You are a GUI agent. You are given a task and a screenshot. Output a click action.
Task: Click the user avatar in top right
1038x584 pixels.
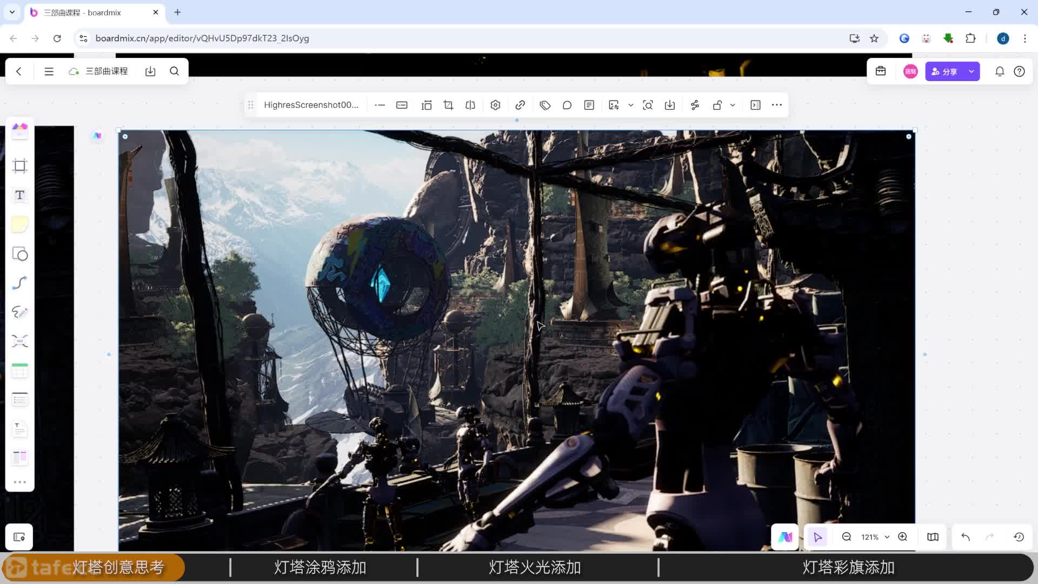(910, 71)
